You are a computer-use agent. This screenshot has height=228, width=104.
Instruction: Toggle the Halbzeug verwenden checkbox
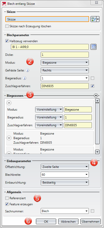click(x=7, y=41)
